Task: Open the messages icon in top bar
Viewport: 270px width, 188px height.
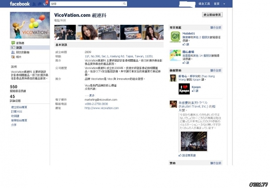Action: [x=40, y=4]
